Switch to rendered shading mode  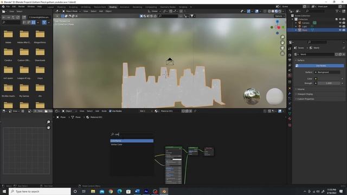[x=280, y=11]
